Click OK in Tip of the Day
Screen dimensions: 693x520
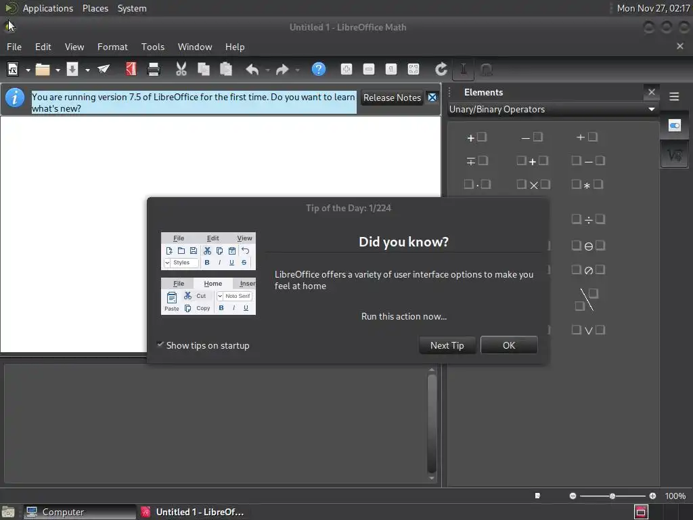pyautogui.click(x=509, y=345)
